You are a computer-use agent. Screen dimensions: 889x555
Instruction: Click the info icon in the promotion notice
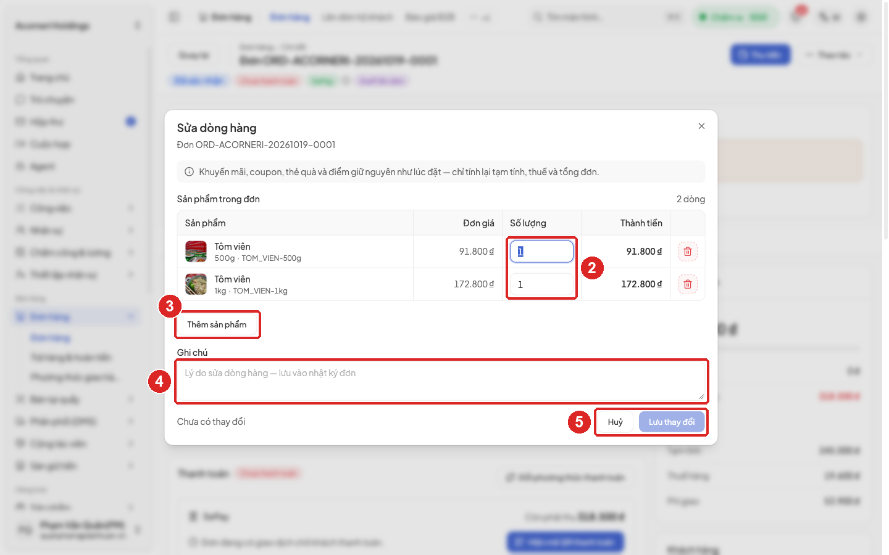pyautogui.click(x=190, y=172)
